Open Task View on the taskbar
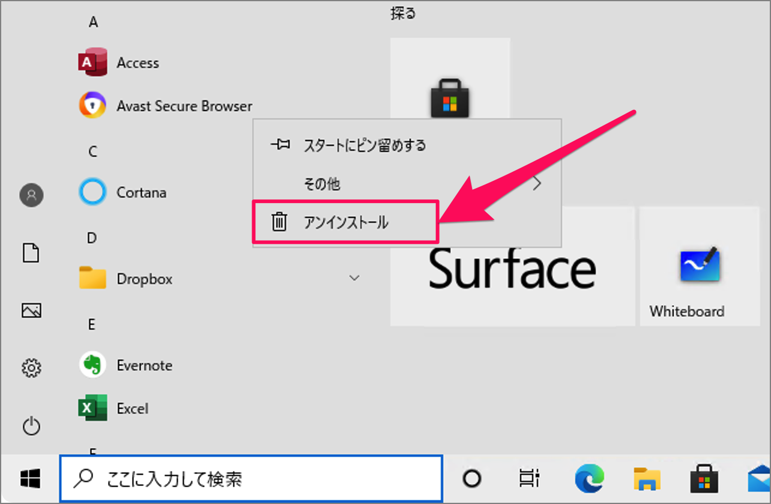This screenshot has height=504, width=771. [529, 479]
